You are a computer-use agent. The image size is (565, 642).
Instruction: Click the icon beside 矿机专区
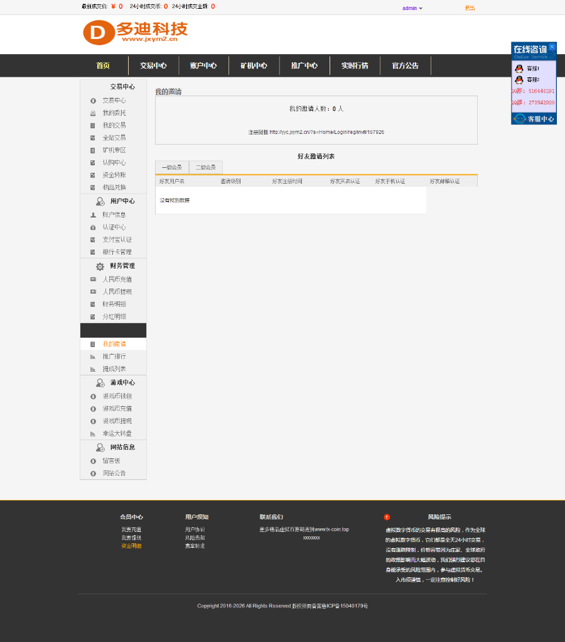[x=93, y=150]
